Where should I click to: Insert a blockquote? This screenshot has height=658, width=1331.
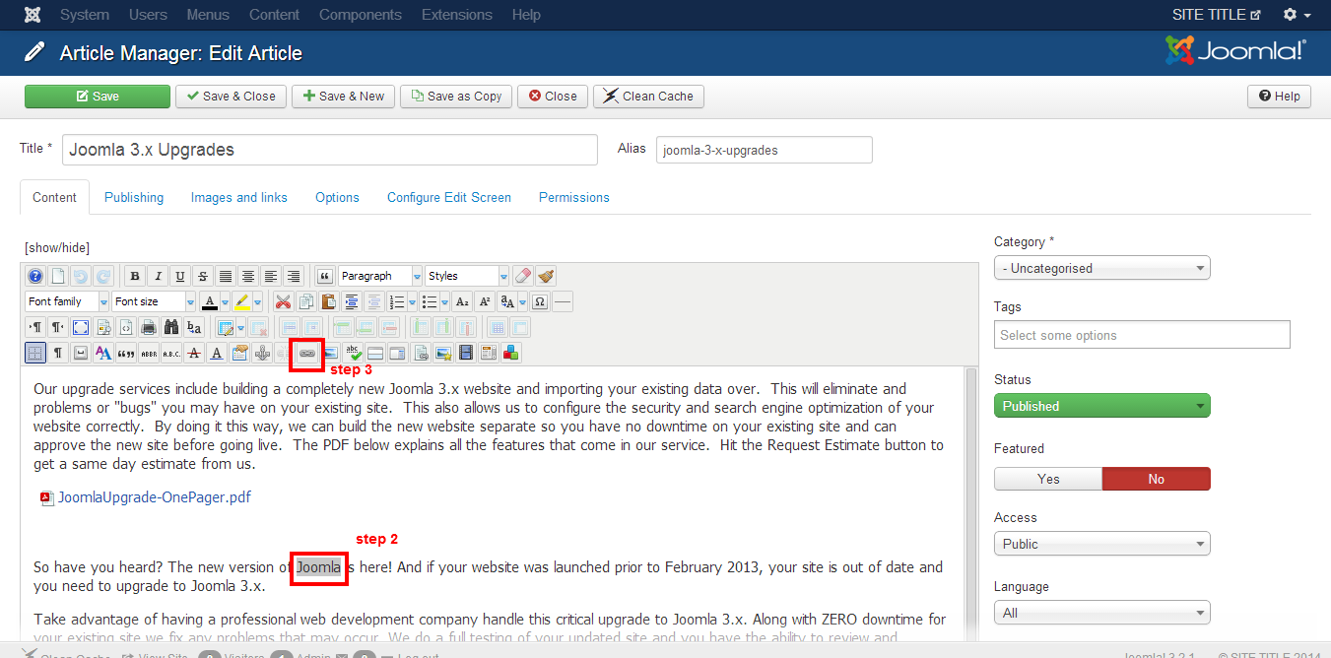pos(324,277)
